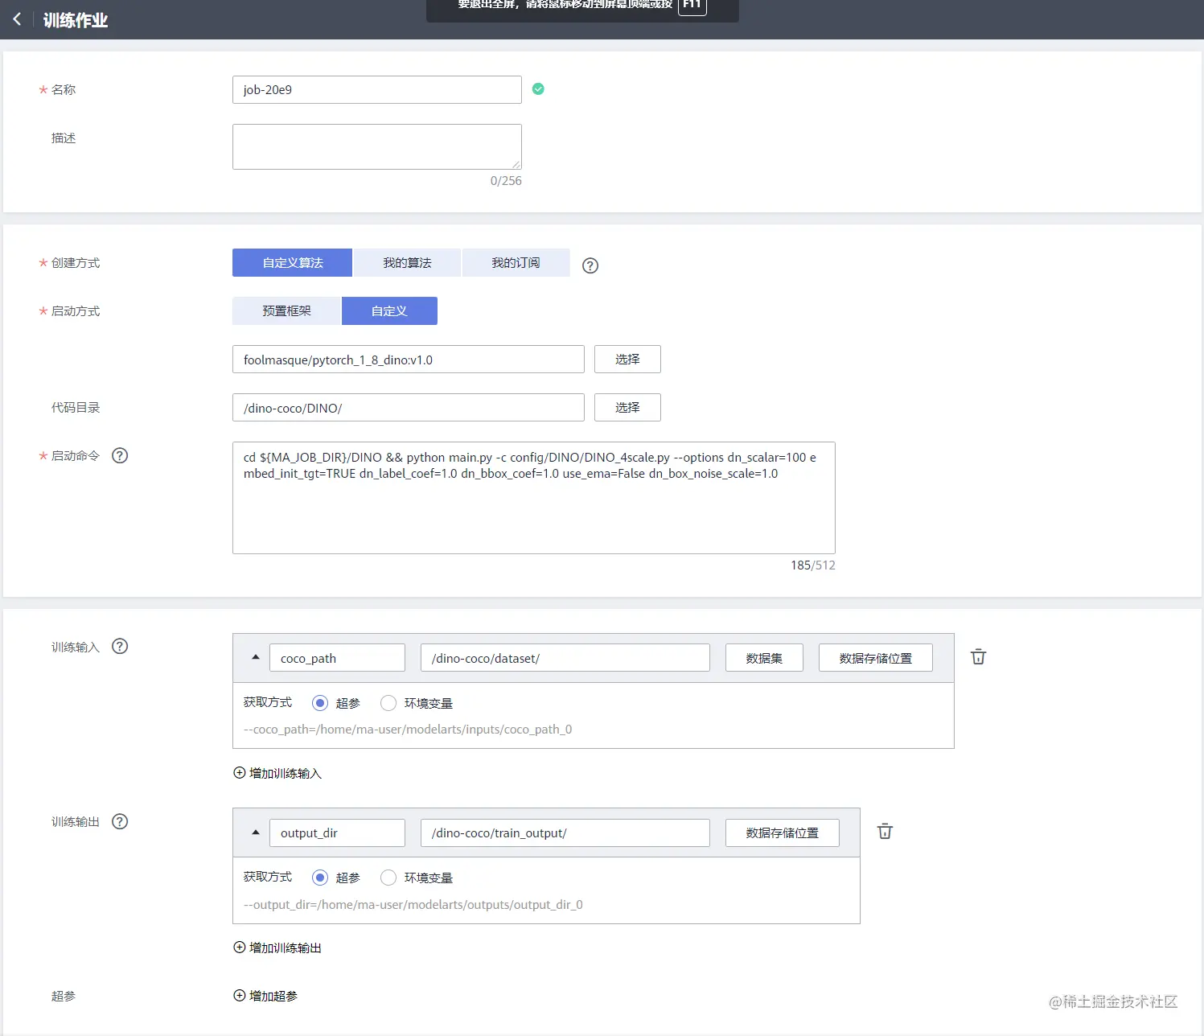Focus the coco_path parameter name field
The width and height of the screenshot is (1204, 1036).
pos(337,658)
